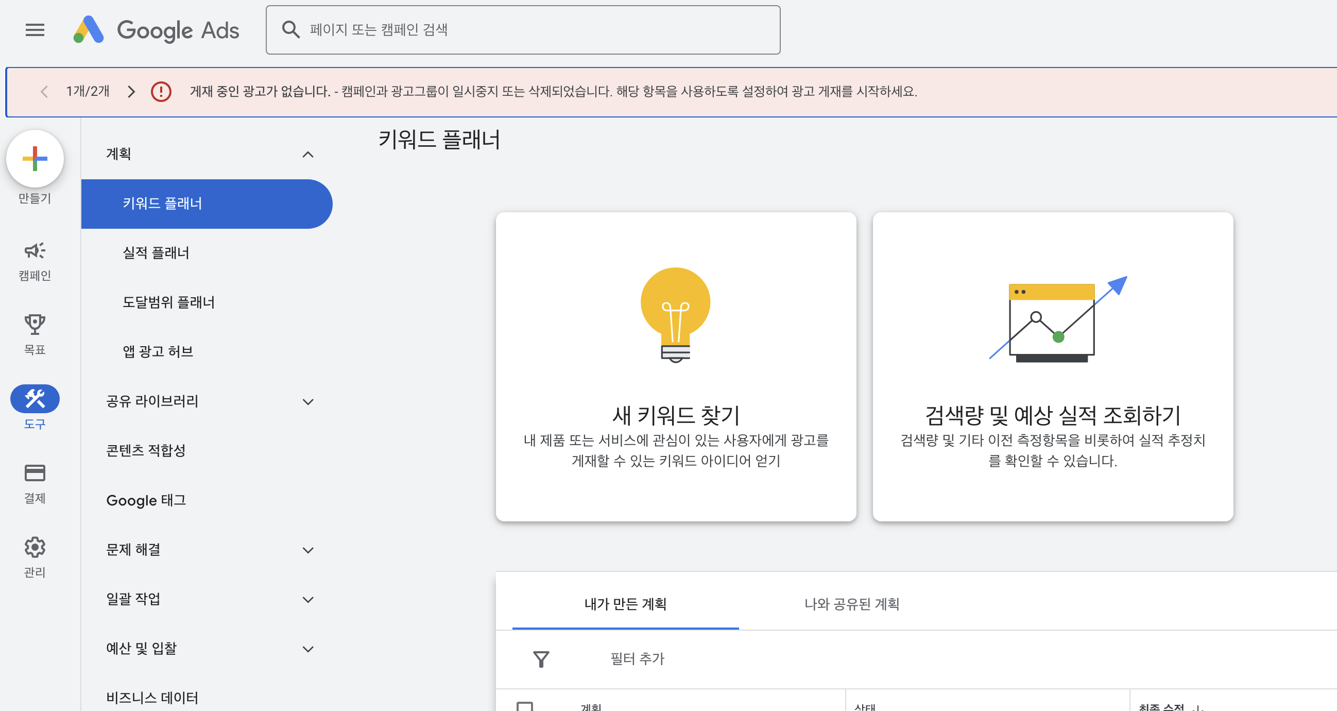
Task: Open the 실적 플래너 menu item
Action: click(156, 253)
